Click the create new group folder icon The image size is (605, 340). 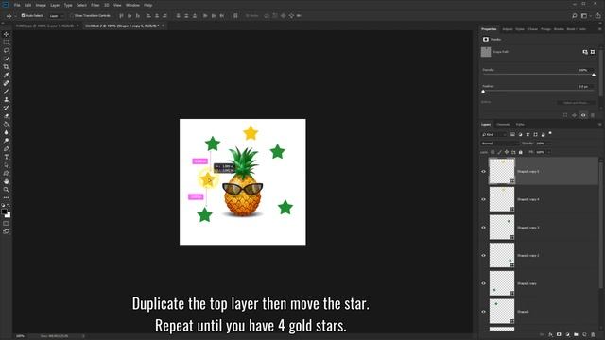[576, 334]
